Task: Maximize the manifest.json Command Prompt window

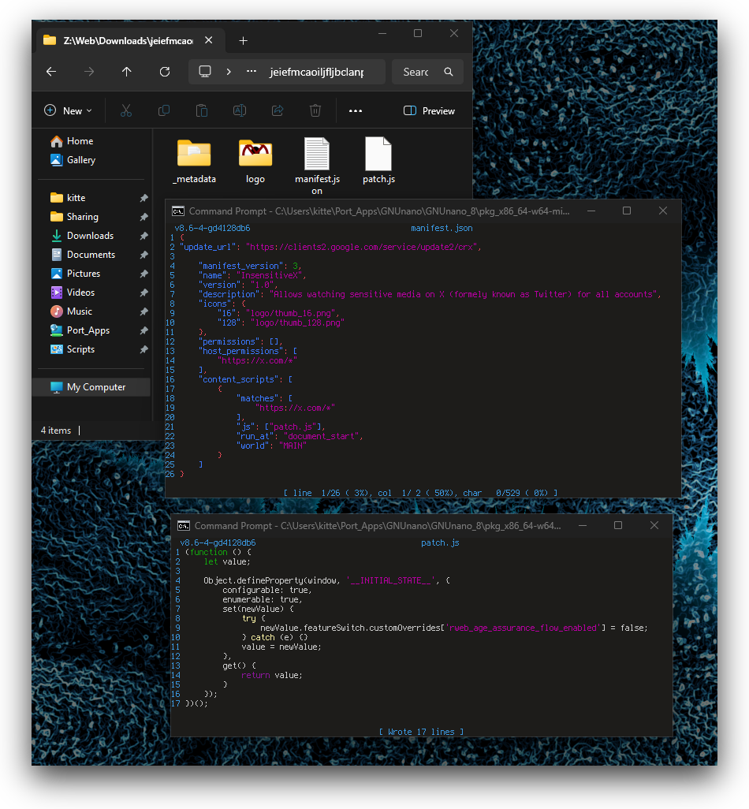Action: click(627, 211)
